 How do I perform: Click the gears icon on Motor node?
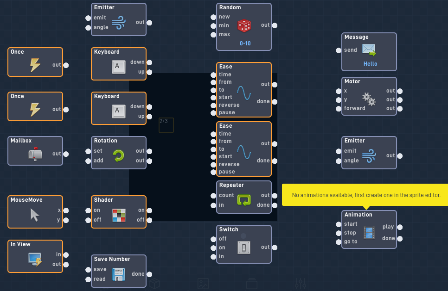tap(369, 99)
